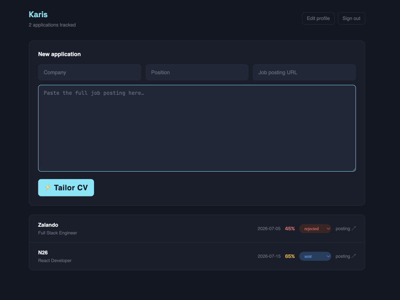Click the Full Stack Engineer position text
Screen dimensions: 400x300
tap(57, 233)
